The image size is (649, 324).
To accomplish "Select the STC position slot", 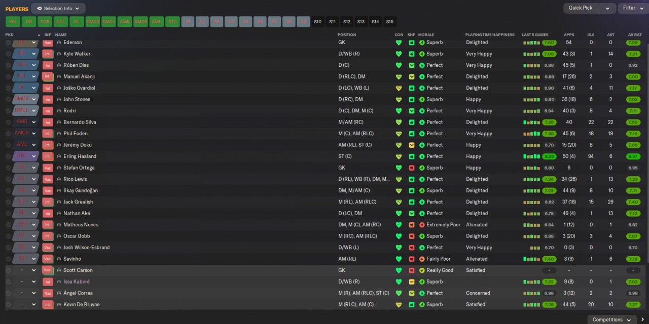I will (172, 22).
